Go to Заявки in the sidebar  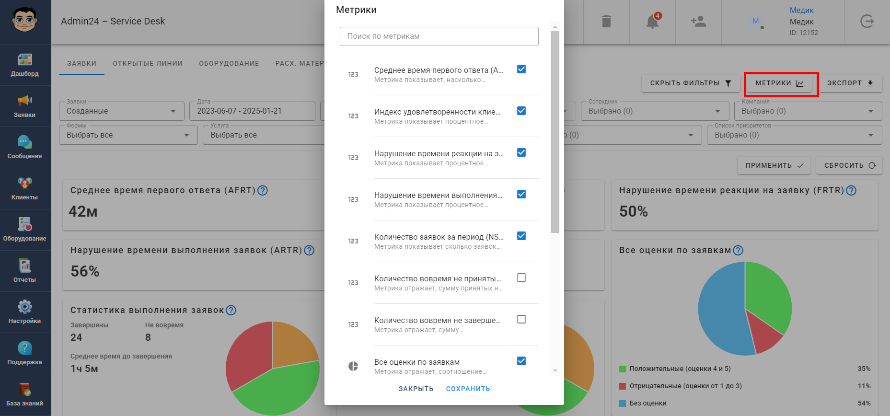pos(24,106)
